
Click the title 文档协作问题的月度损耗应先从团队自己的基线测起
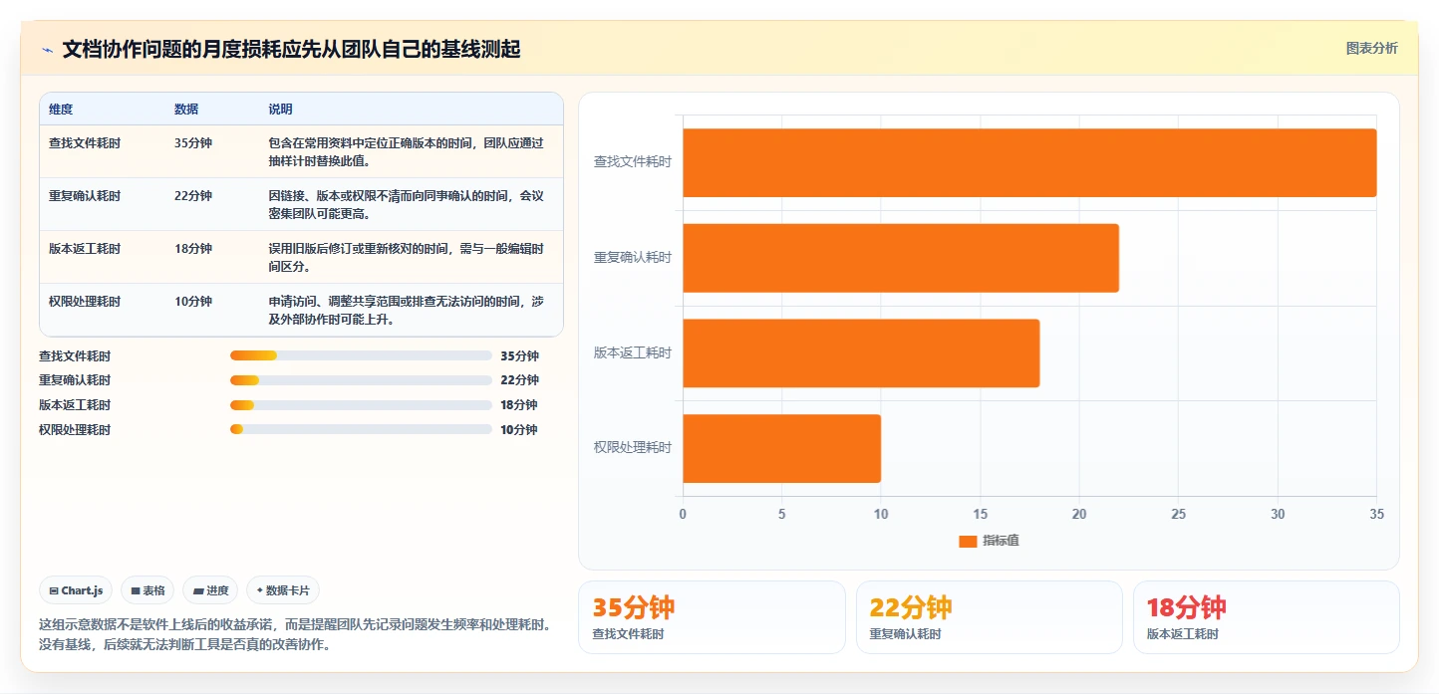(x=291, y=50)
